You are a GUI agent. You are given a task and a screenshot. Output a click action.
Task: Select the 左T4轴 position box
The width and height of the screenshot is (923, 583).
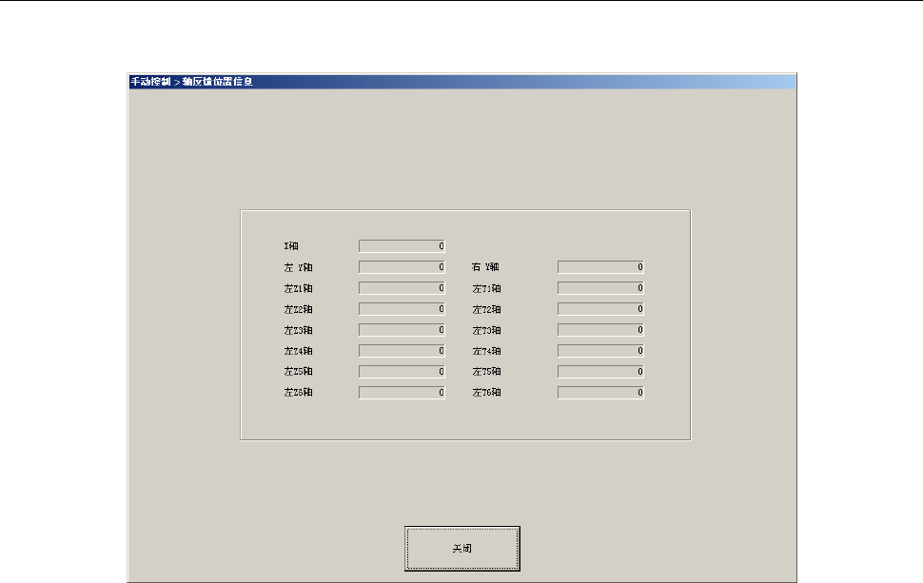(601, 351)
